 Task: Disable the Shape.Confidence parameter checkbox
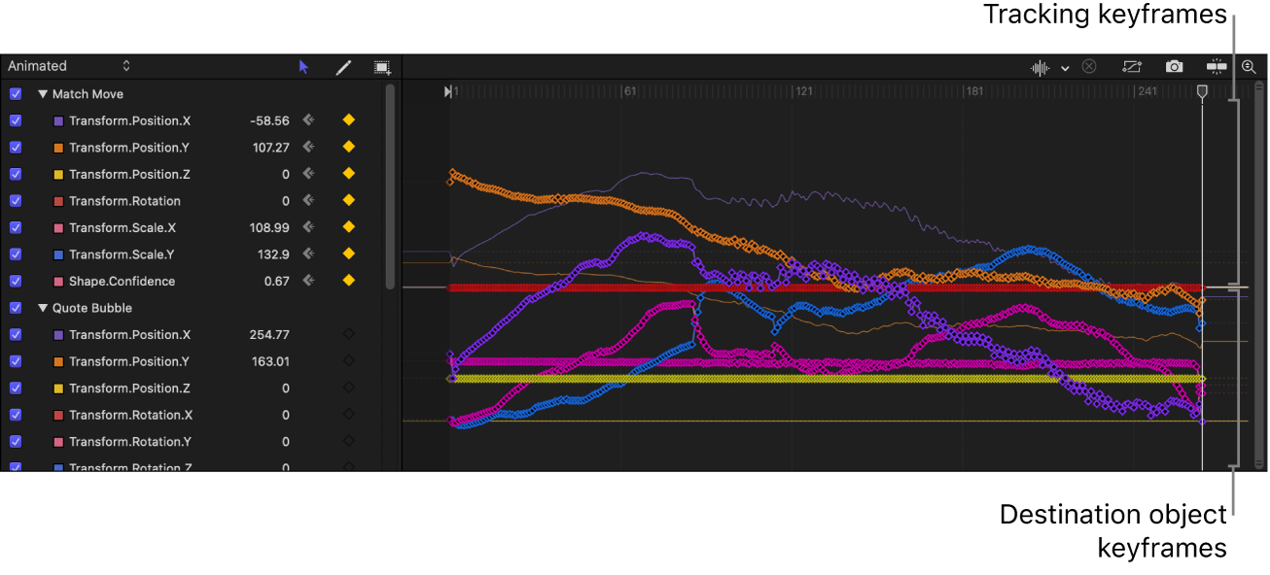coord(15,281)
